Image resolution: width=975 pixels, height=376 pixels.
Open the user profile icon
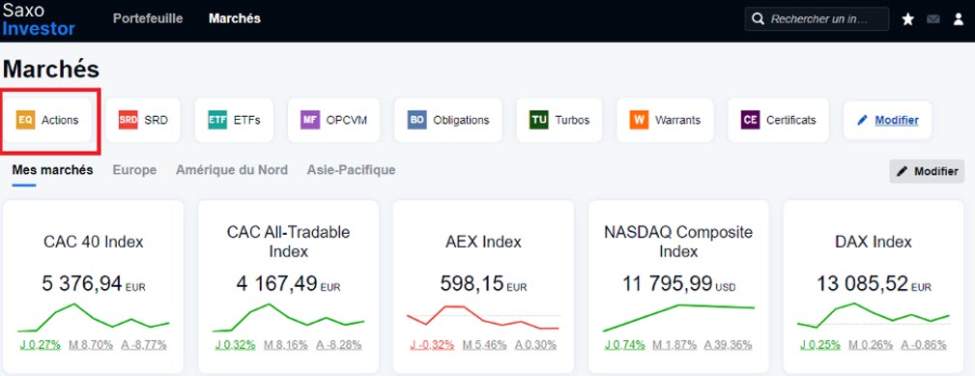[x=959, y=19]
